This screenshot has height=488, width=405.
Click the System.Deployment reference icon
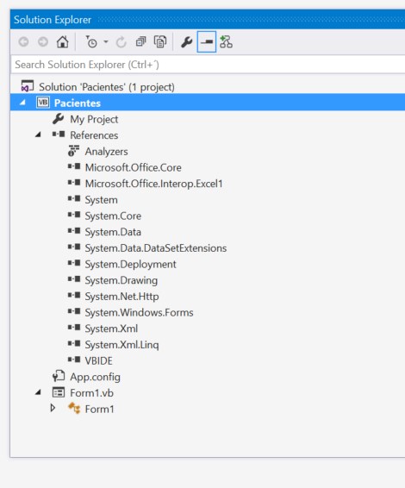[74, 263]
